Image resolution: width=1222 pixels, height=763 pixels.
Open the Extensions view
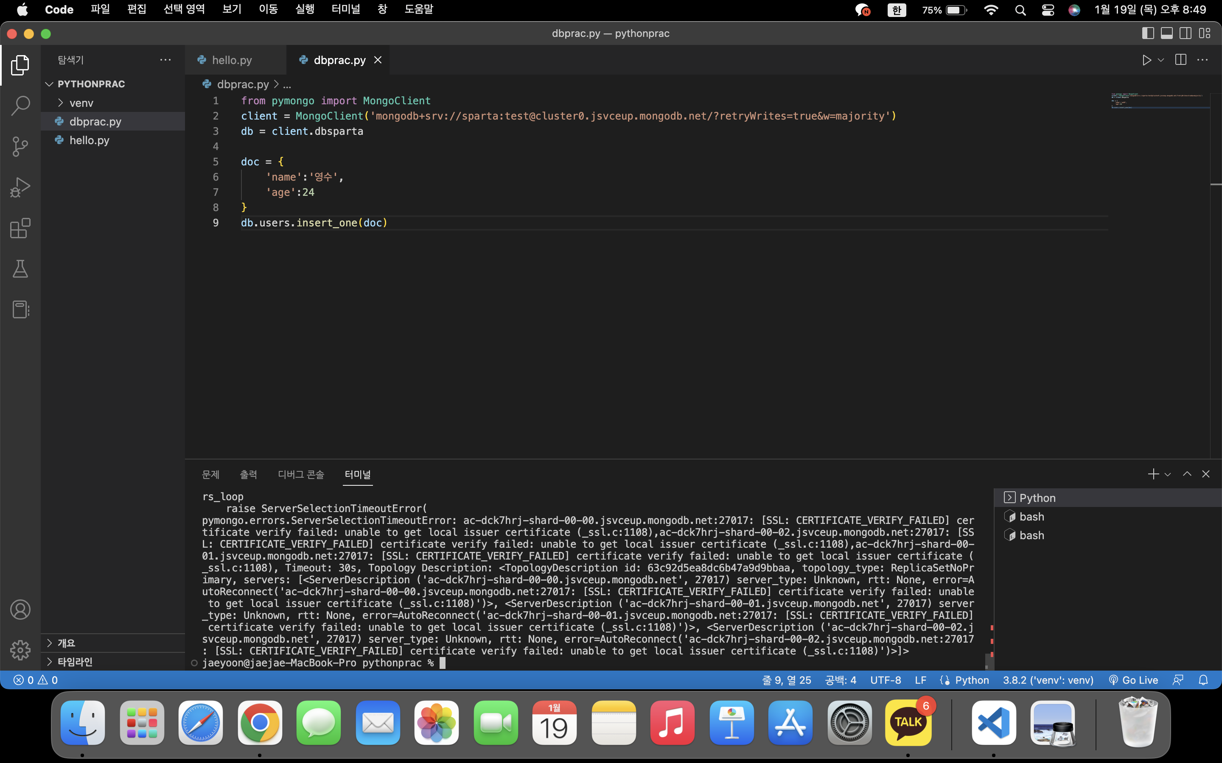[x=20, y=228]
